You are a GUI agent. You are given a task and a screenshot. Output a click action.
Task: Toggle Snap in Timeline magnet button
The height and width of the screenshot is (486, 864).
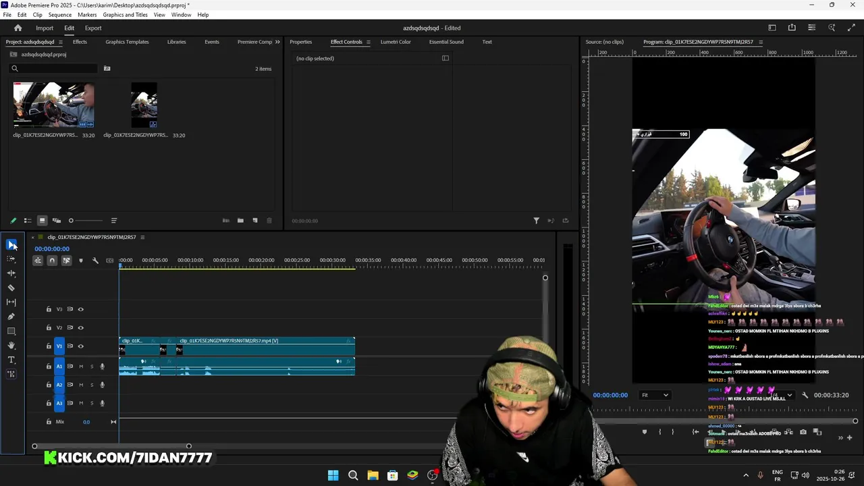coord(52,261)
